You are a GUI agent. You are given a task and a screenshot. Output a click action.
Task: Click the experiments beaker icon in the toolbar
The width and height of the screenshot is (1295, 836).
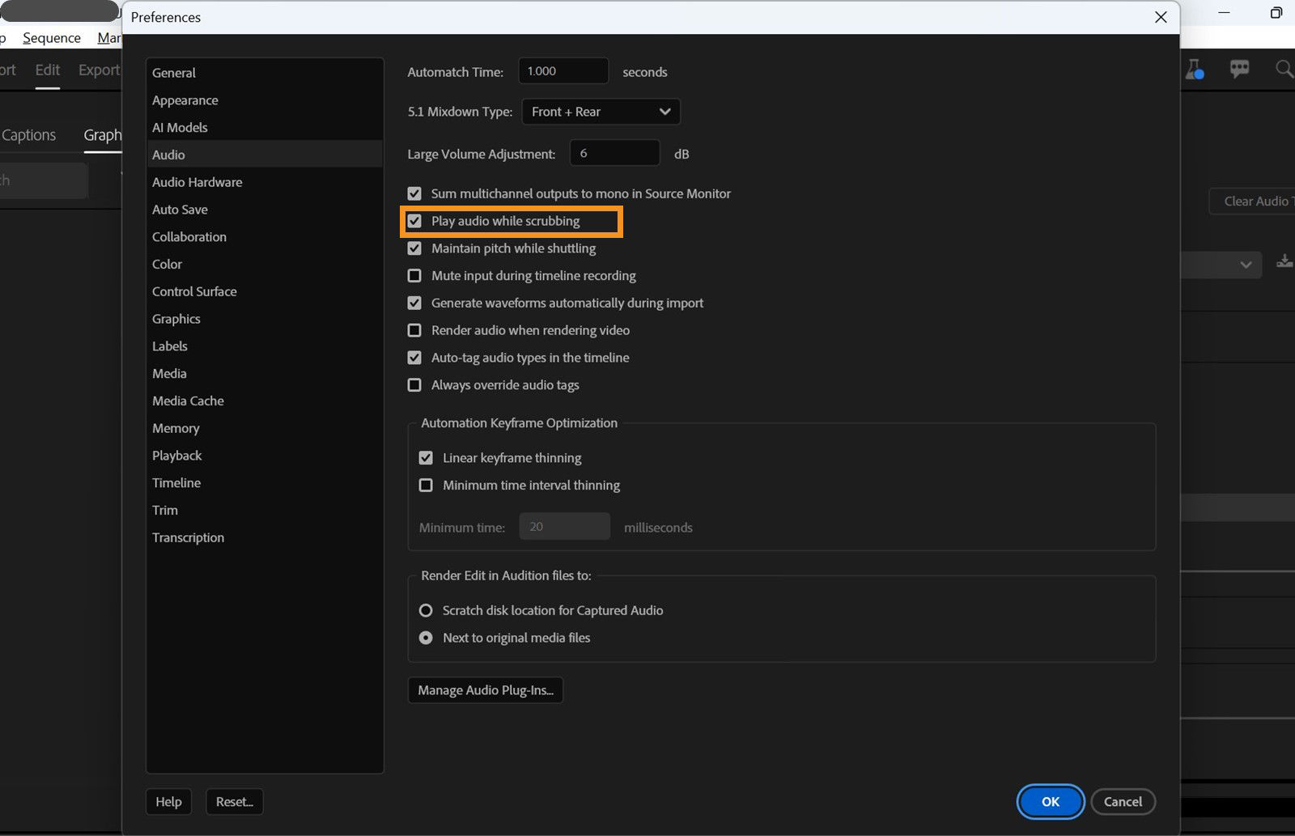(x=1195, y=69)
